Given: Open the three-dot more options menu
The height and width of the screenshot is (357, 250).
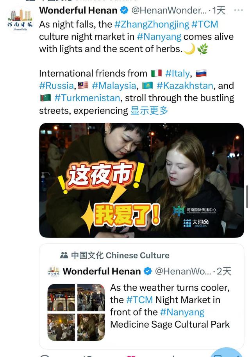Looking at the screenshot, I should coord(238,10).
